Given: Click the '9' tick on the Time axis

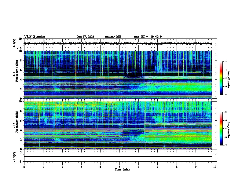Looking at the screenshot, I should point(196,167).
